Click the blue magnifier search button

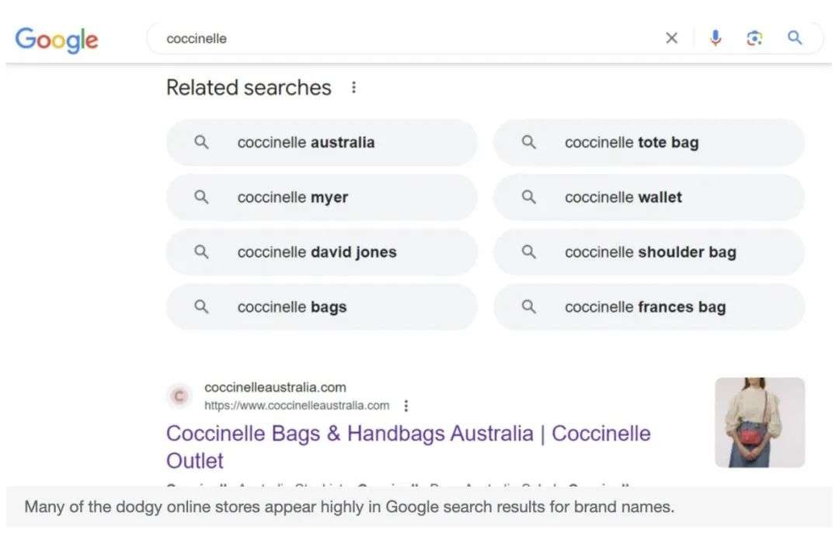point(795,37)
